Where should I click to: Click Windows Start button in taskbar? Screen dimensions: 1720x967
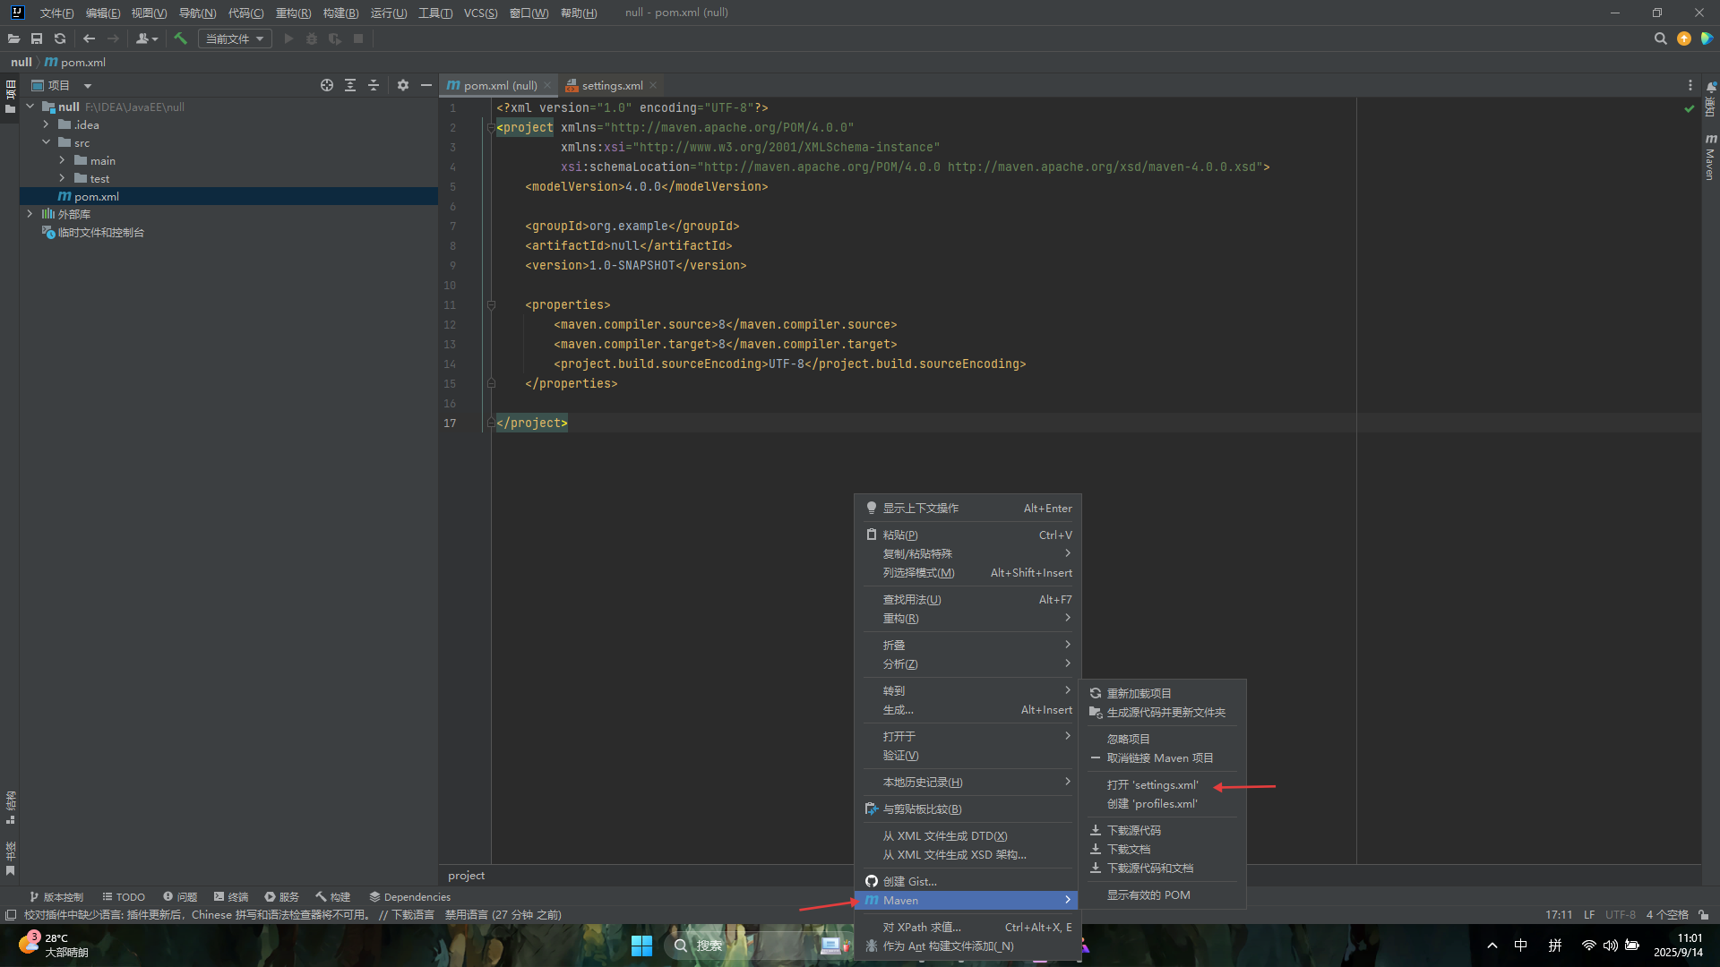641,946
